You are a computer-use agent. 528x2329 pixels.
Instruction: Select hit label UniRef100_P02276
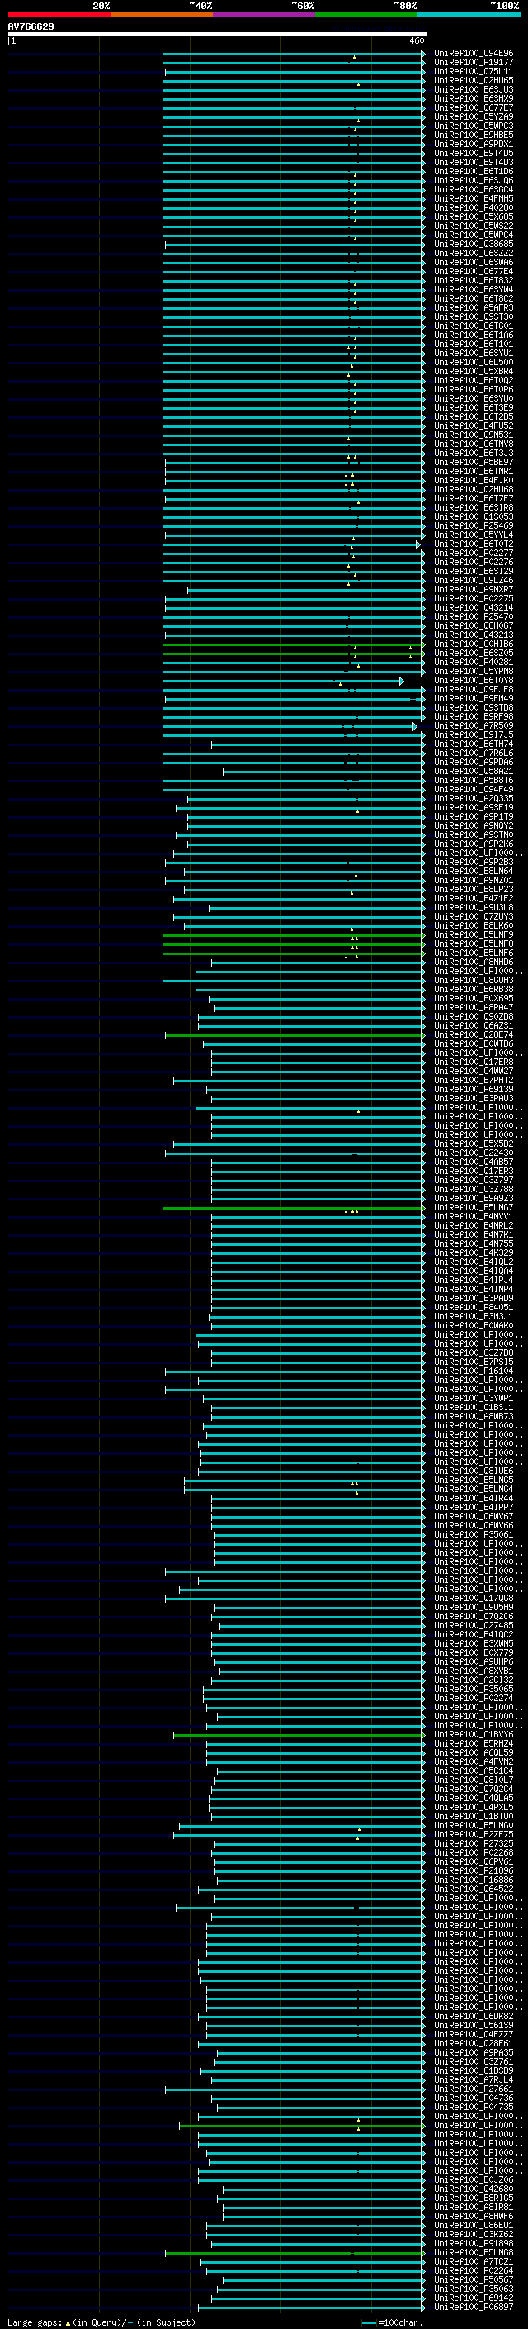pos(474,563)
